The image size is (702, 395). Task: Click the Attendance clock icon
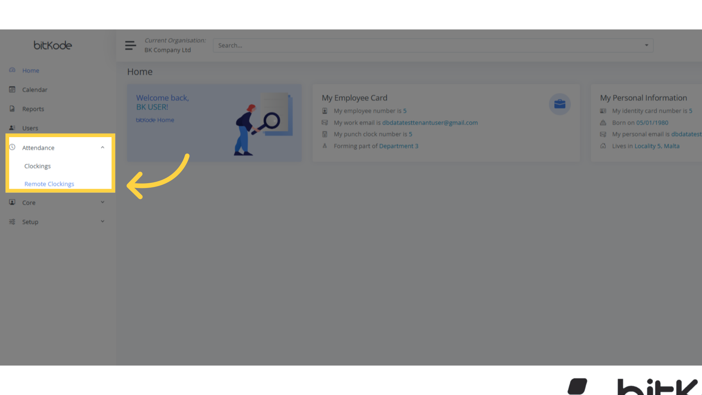[12, 147]
